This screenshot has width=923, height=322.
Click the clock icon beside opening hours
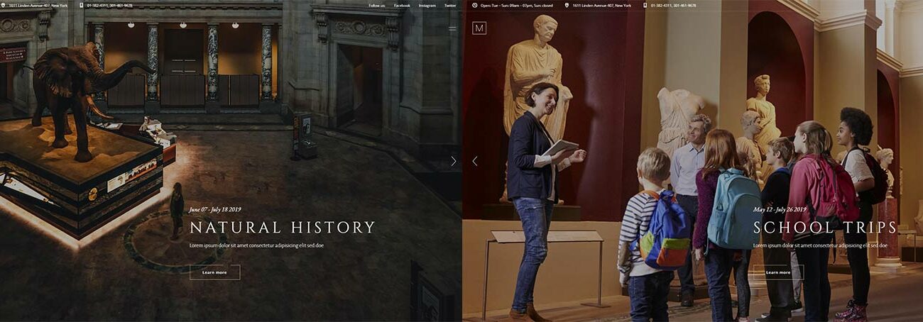click(474, 5)
